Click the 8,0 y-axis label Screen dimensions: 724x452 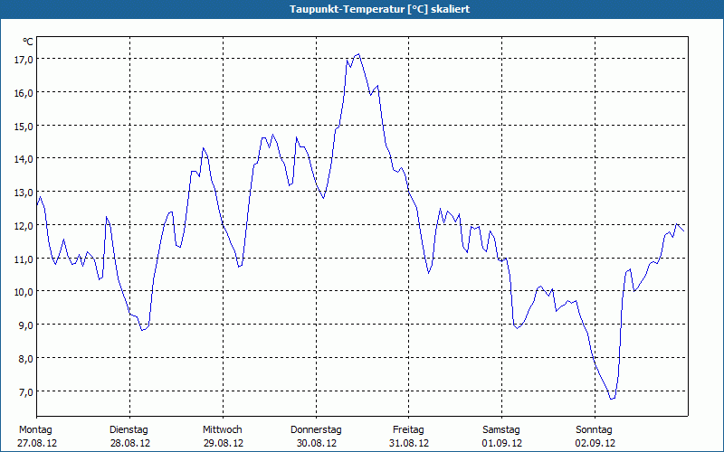click(25, 358)
